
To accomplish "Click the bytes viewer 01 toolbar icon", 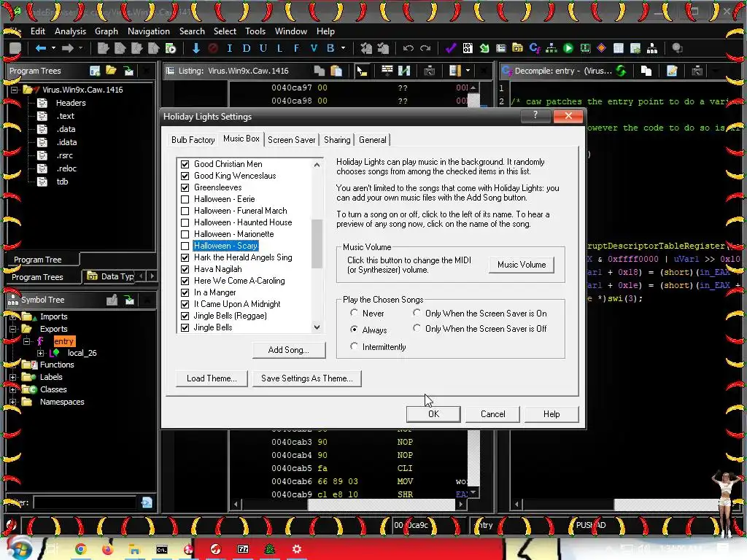I will tap(468, 48).
